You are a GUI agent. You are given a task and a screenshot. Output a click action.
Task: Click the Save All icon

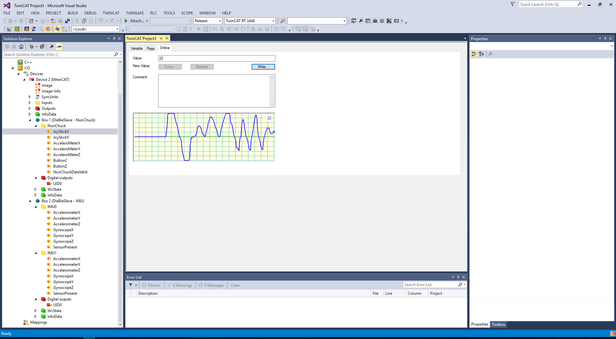click(x=67, y=21)
